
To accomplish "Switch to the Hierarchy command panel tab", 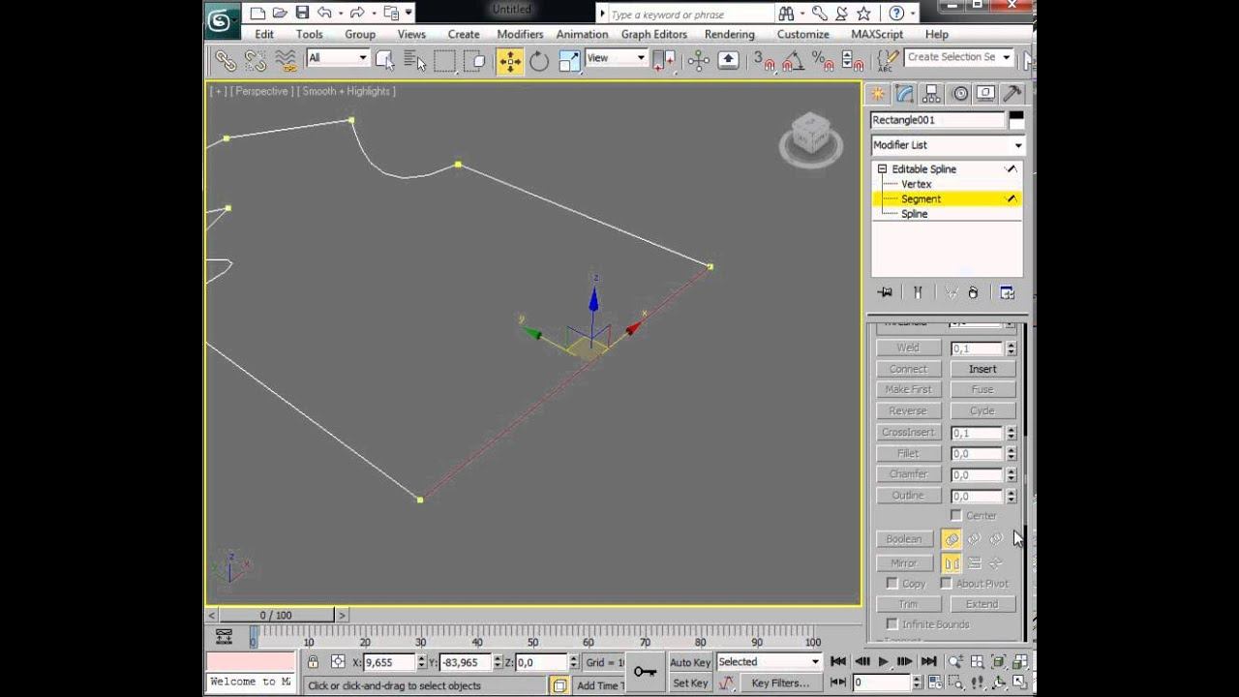I will [x=932, y=94].
